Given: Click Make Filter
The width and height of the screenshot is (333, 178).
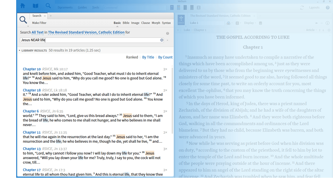Looking at the screenshot, I should [39, 23].
